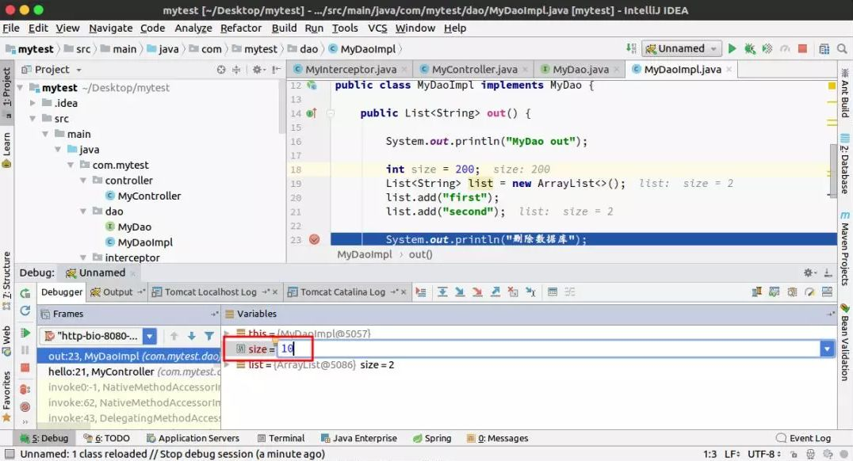This screenshot has width=853, height=461.
Task: Click Resume Program in debug sidebar
Action: 25,333
